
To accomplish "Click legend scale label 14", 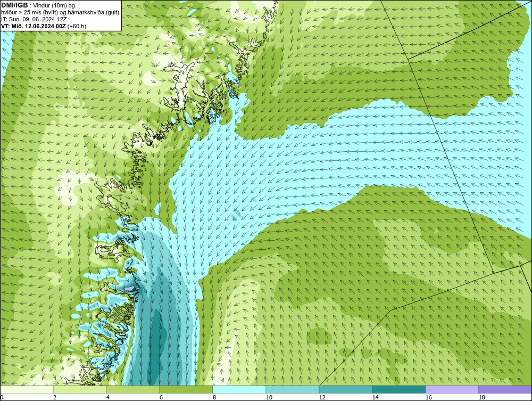I will [375, 397].
